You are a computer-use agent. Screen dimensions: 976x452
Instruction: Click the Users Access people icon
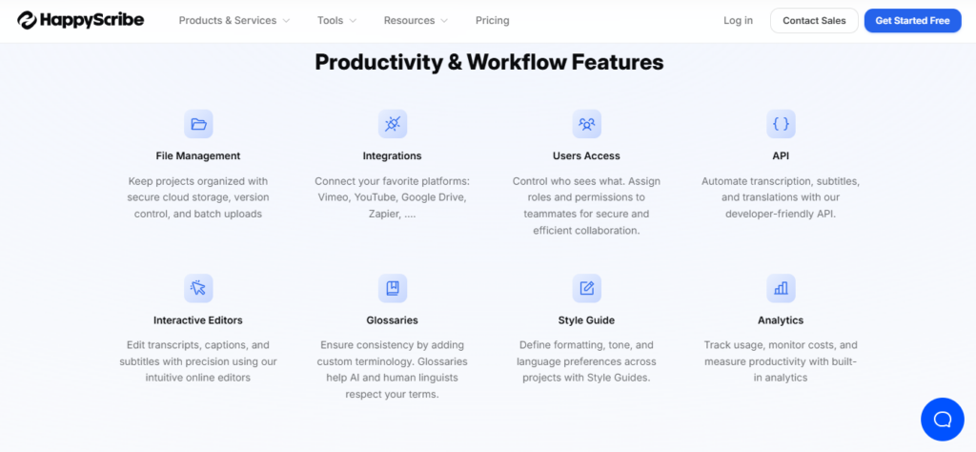pyautogui.click(x=586, y=124)
